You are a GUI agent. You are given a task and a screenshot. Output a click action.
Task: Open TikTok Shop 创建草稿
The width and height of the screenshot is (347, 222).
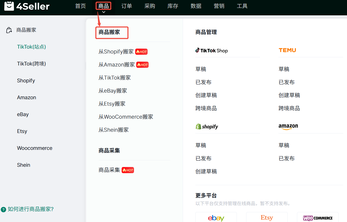(x=206, y=95)
